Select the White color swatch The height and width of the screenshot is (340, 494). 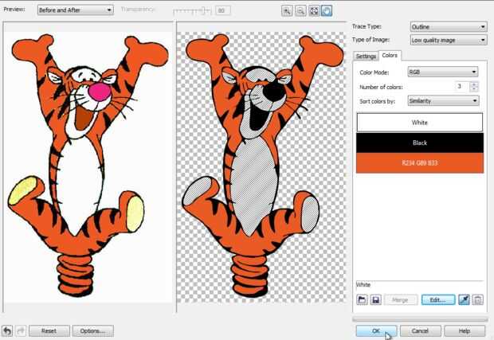[x=420, y=123]
